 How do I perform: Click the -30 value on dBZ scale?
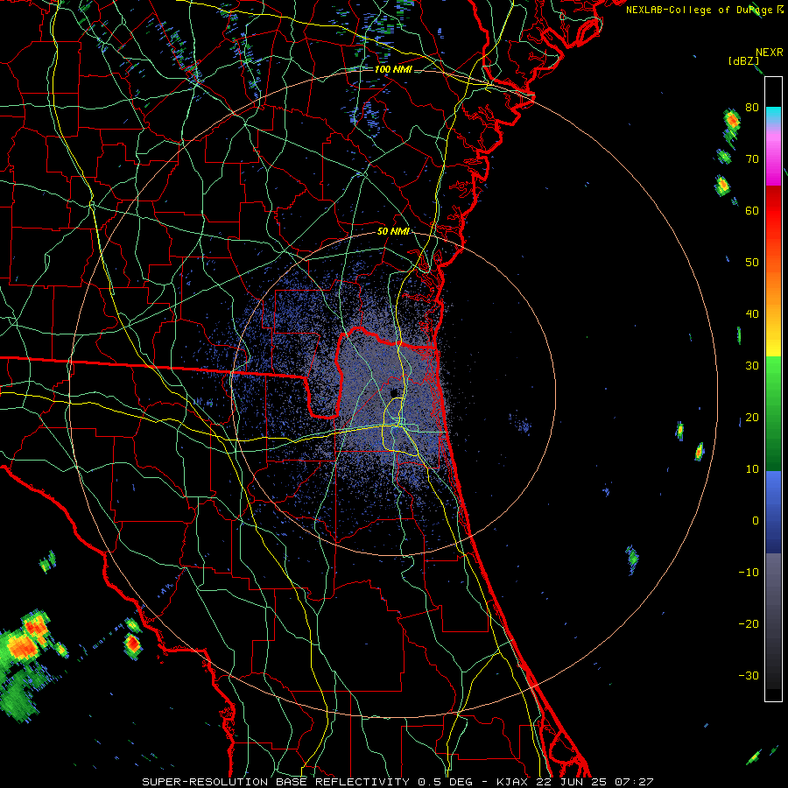tap(749, 675)
